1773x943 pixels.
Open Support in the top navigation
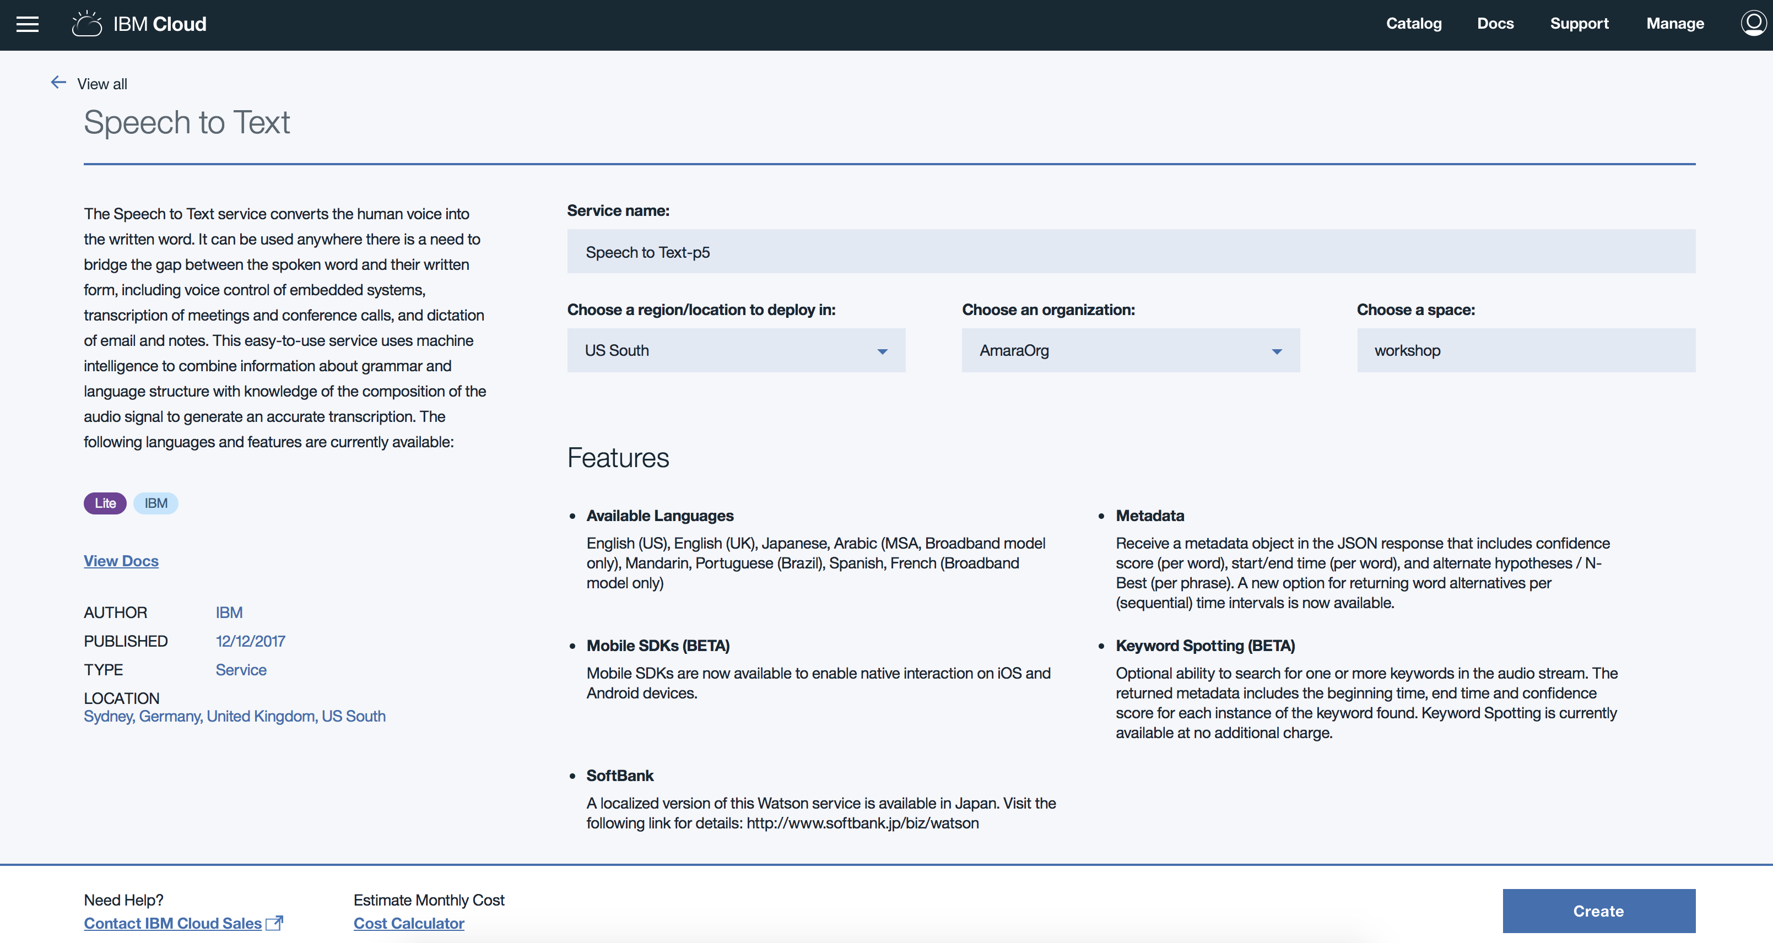[1579, 23]
